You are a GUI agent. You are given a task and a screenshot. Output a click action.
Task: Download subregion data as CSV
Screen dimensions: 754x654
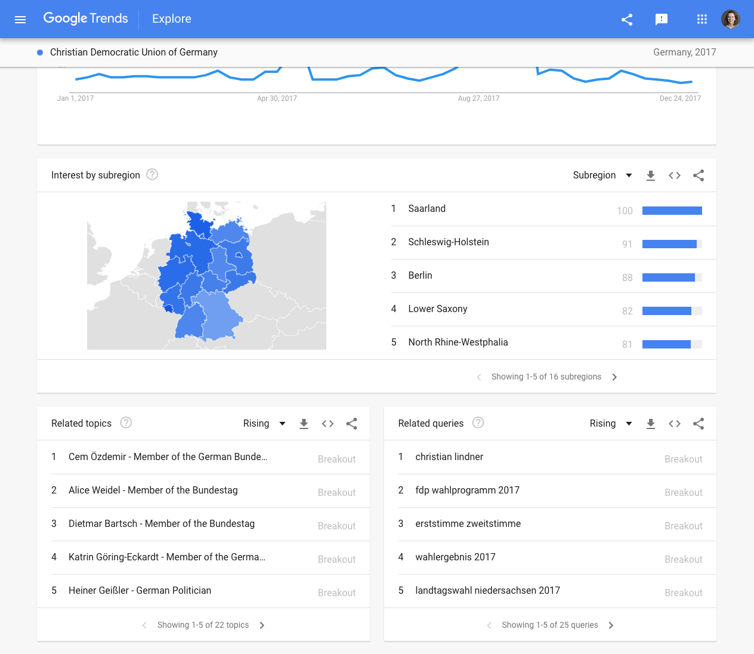click(x=651, y=175)
